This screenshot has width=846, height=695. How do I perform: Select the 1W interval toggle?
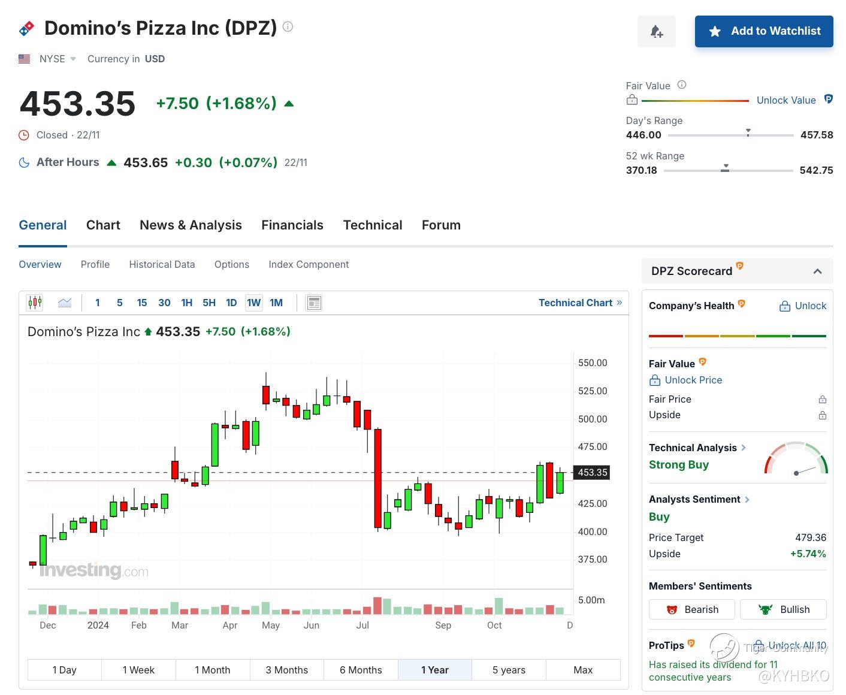(253, 303)
